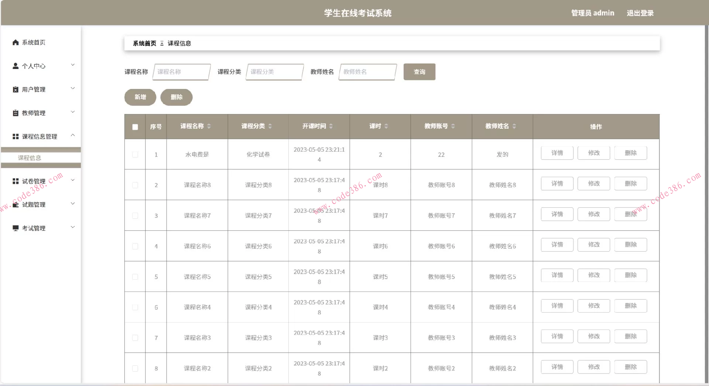
Task: Click the 新增 button to add a course
Action: (140, 97)
